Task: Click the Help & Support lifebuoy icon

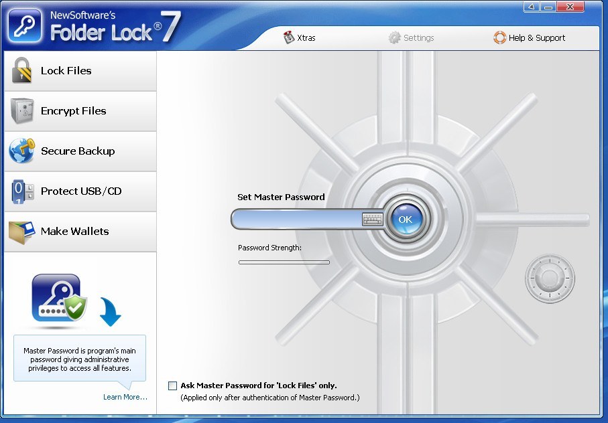Action: coord(499,38)
